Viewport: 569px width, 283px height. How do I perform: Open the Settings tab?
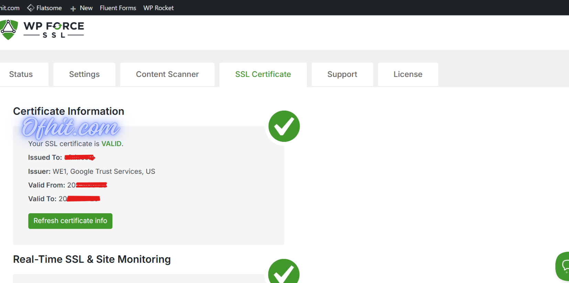pos(84,74)
